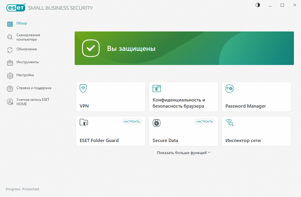Click the Инструменты tools icon
This screenshot has height=197, width=301.
pyautogui.click(x=10, y=62)
